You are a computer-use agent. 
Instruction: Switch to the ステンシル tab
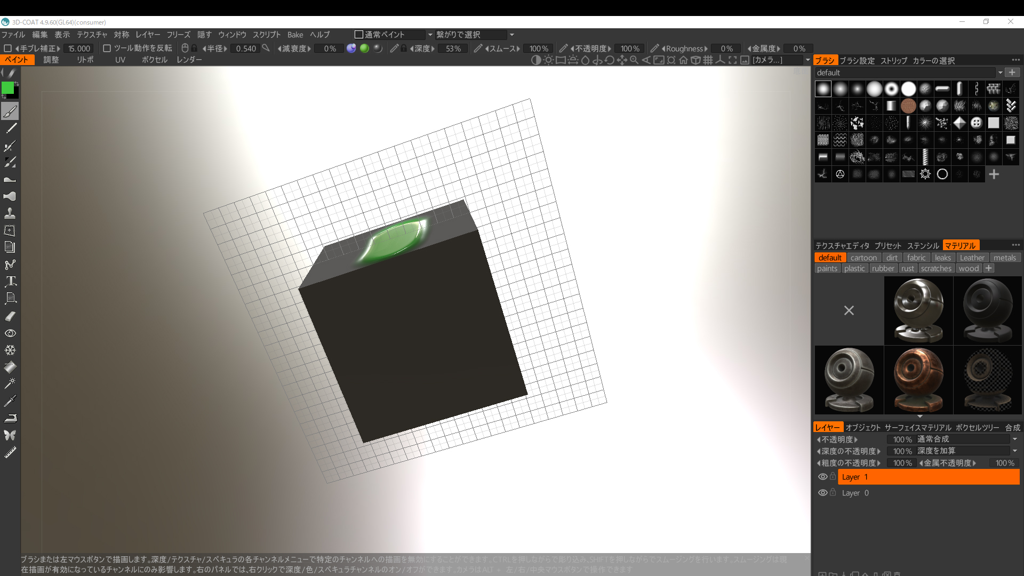click(923, 245)
